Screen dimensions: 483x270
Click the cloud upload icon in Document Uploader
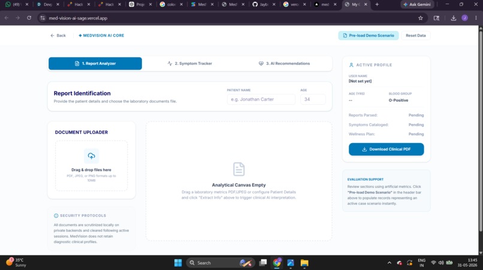click(91, 156)
